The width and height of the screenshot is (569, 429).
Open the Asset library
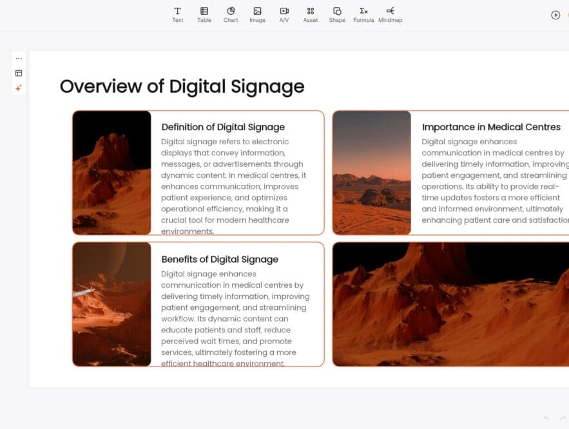311,14
